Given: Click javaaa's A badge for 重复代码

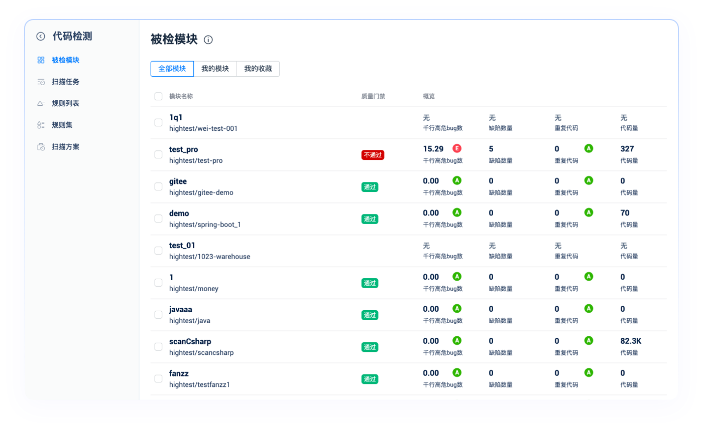Looking at the screenshot, I should pyautogui.click(x=589, y=308).
